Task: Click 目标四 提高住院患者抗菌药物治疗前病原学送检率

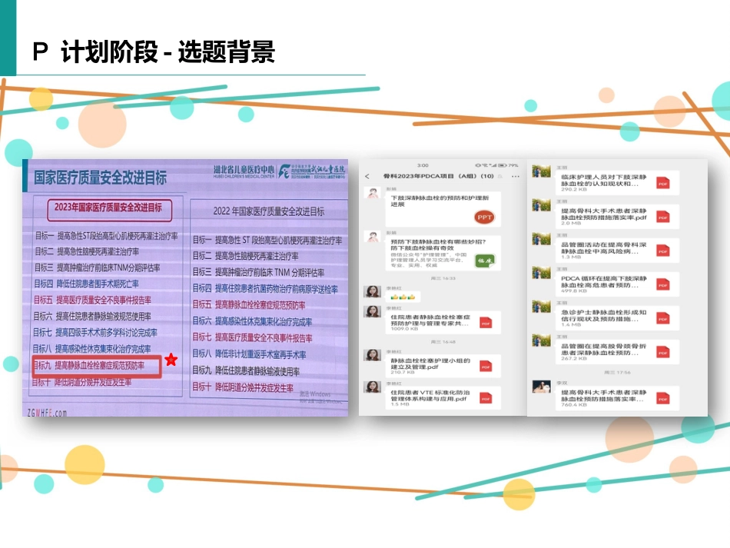Action: 265,289
